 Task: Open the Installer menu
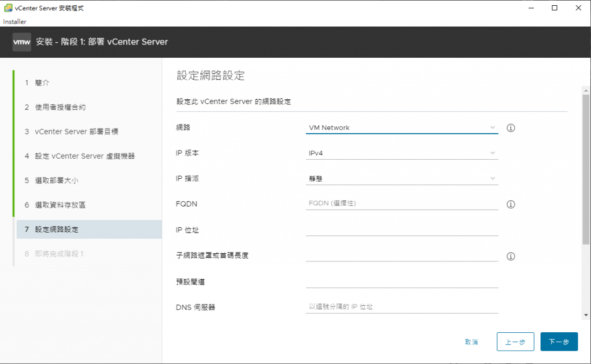14,22
